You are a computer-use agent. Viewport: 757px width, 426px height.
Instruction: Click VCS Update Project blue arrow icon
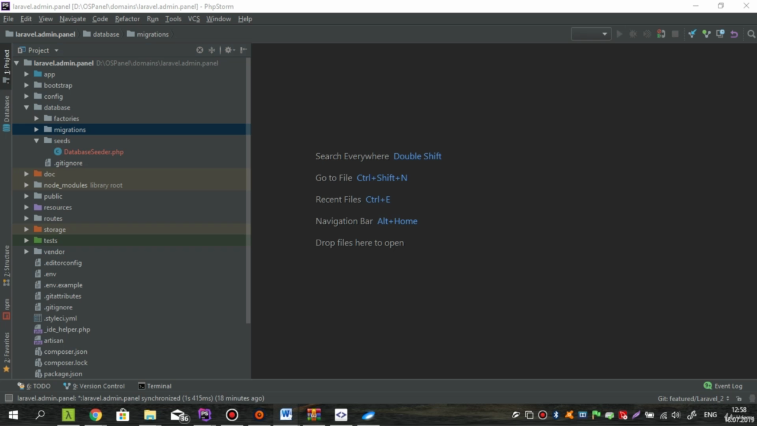[692, 34]
